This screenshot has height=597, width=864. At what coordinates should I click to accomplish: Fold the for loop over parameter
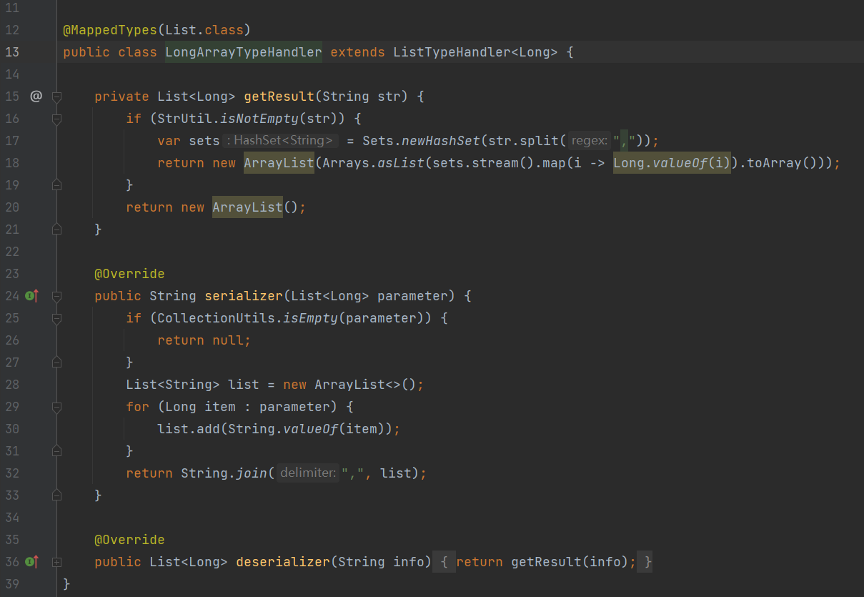click(57, 407)
